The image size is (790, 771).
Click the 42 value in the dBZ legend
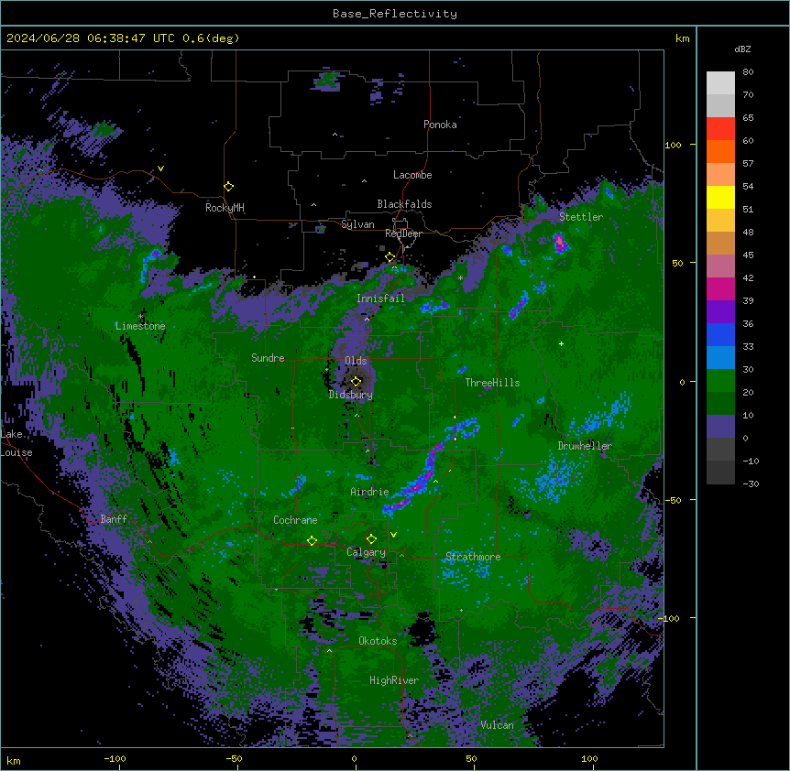pyautogui.click(x=748, y=277)
